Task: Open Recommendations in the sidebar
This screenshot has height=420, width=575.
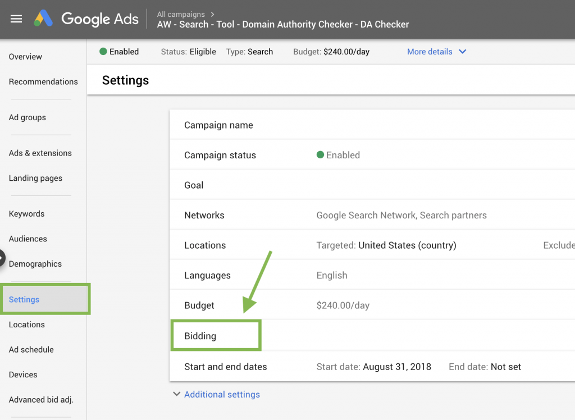Action: click(43, 81)
